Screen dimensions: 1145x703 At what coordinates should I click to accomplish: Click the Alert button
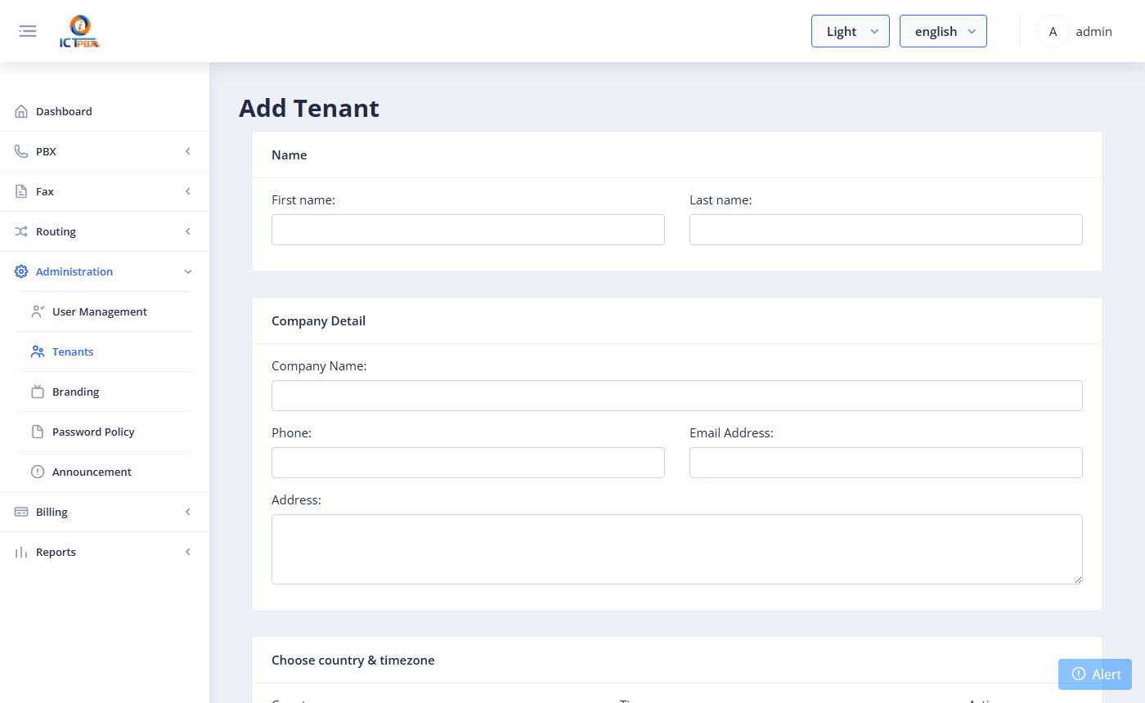pyautogui.click(x=1095, y=674)
